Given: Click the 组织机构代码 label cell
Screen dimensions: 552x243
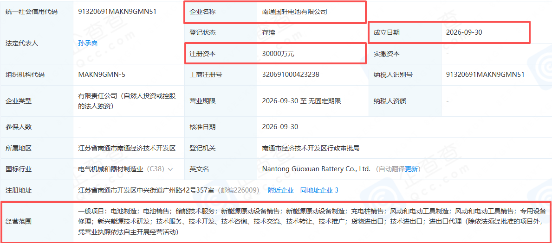Looking at the screenshot, I should (37, 75).
